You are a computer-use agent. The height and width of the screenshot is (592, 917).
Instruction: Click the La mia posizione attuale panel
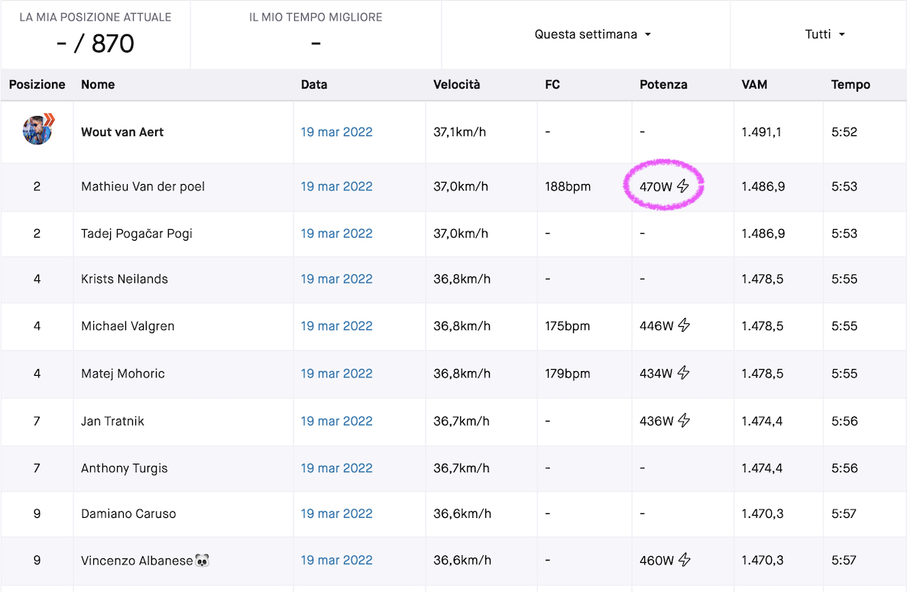tap(96, 34)
